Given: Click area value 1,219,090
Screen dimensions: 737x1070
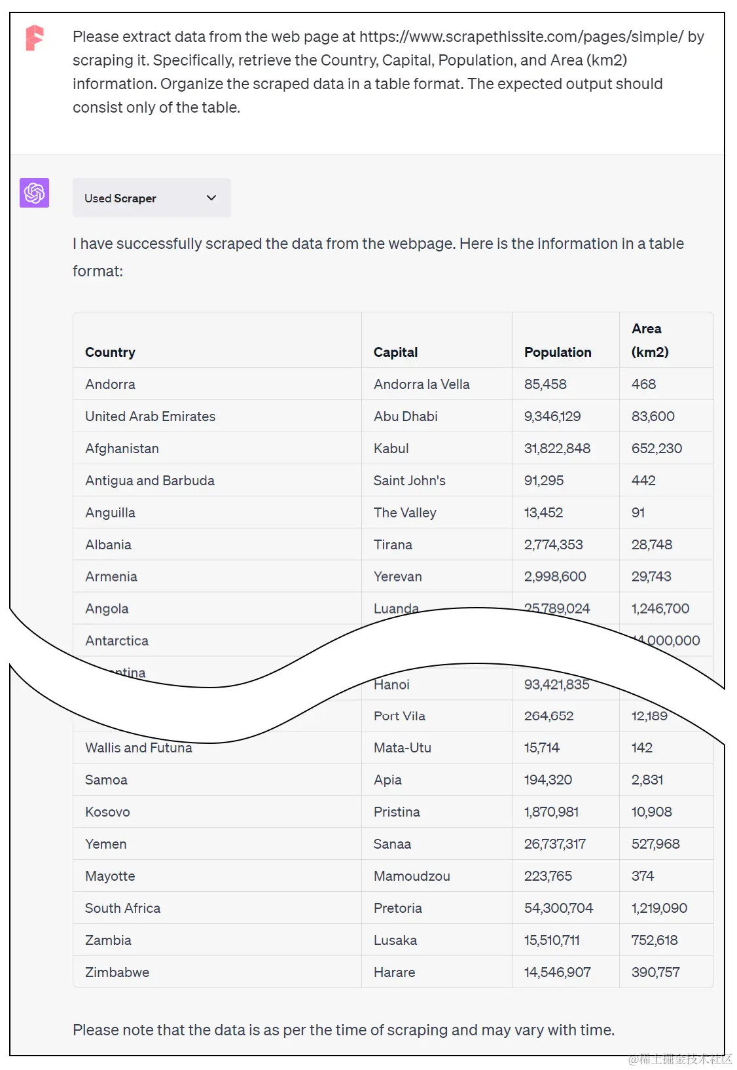Looking at the screenshot, I should (x=659, y=908).
